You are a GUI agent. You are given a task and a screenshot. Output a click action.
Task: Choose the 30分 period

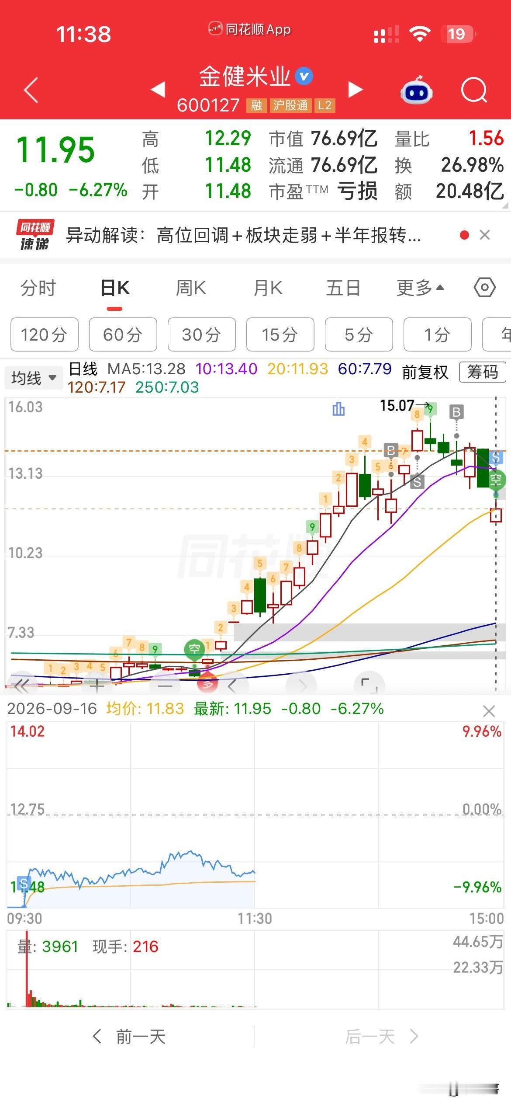click(202, 334)
